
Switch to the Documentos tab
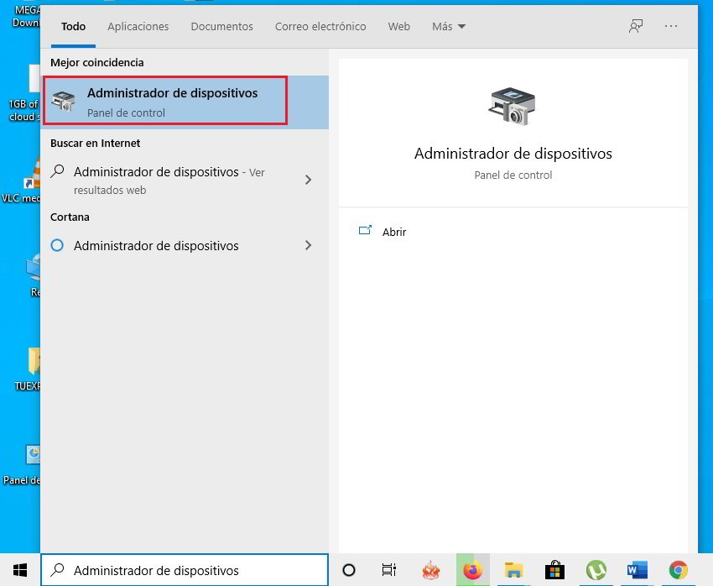221,26
